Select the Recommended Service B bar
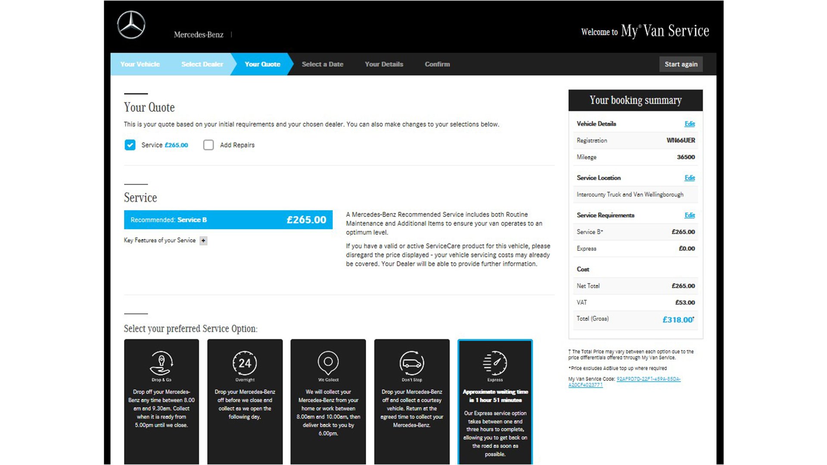Screen dimensions: 827x465 228,220
